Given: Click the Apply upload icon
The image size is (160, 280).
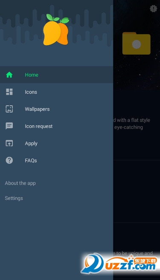Looking at the screenshot, I should click(9, 143).
